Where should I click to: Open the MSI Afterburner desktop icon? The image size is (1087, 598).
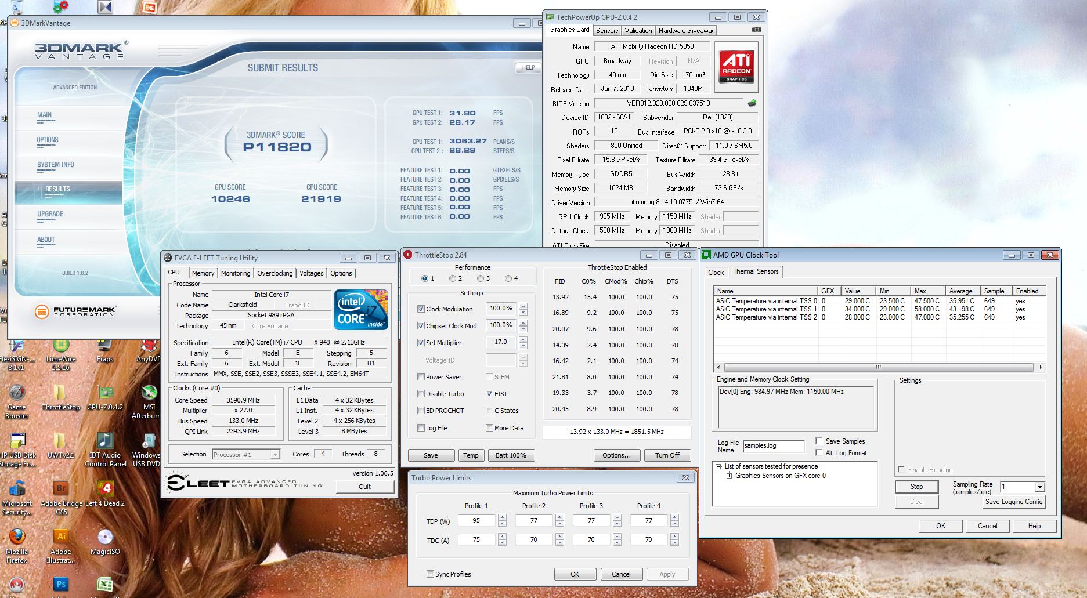[x=149, y=401]
